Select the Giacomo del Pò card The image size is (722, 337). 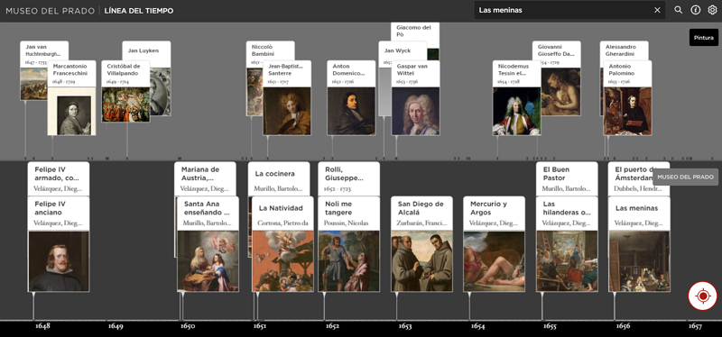click(x=415, y=32)
